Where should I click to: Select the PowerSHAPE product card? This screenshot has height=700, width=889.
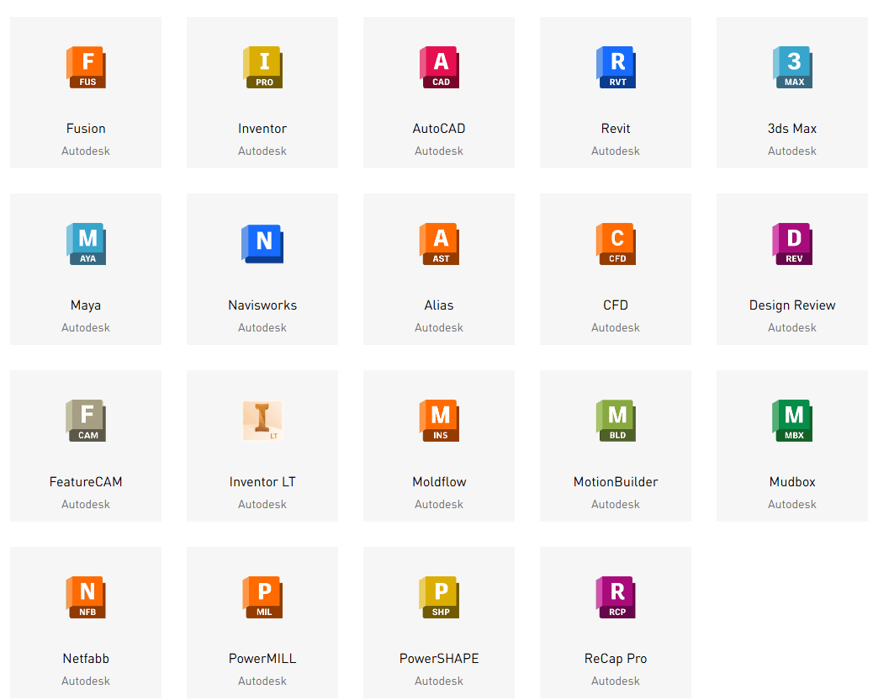(439, 623)
